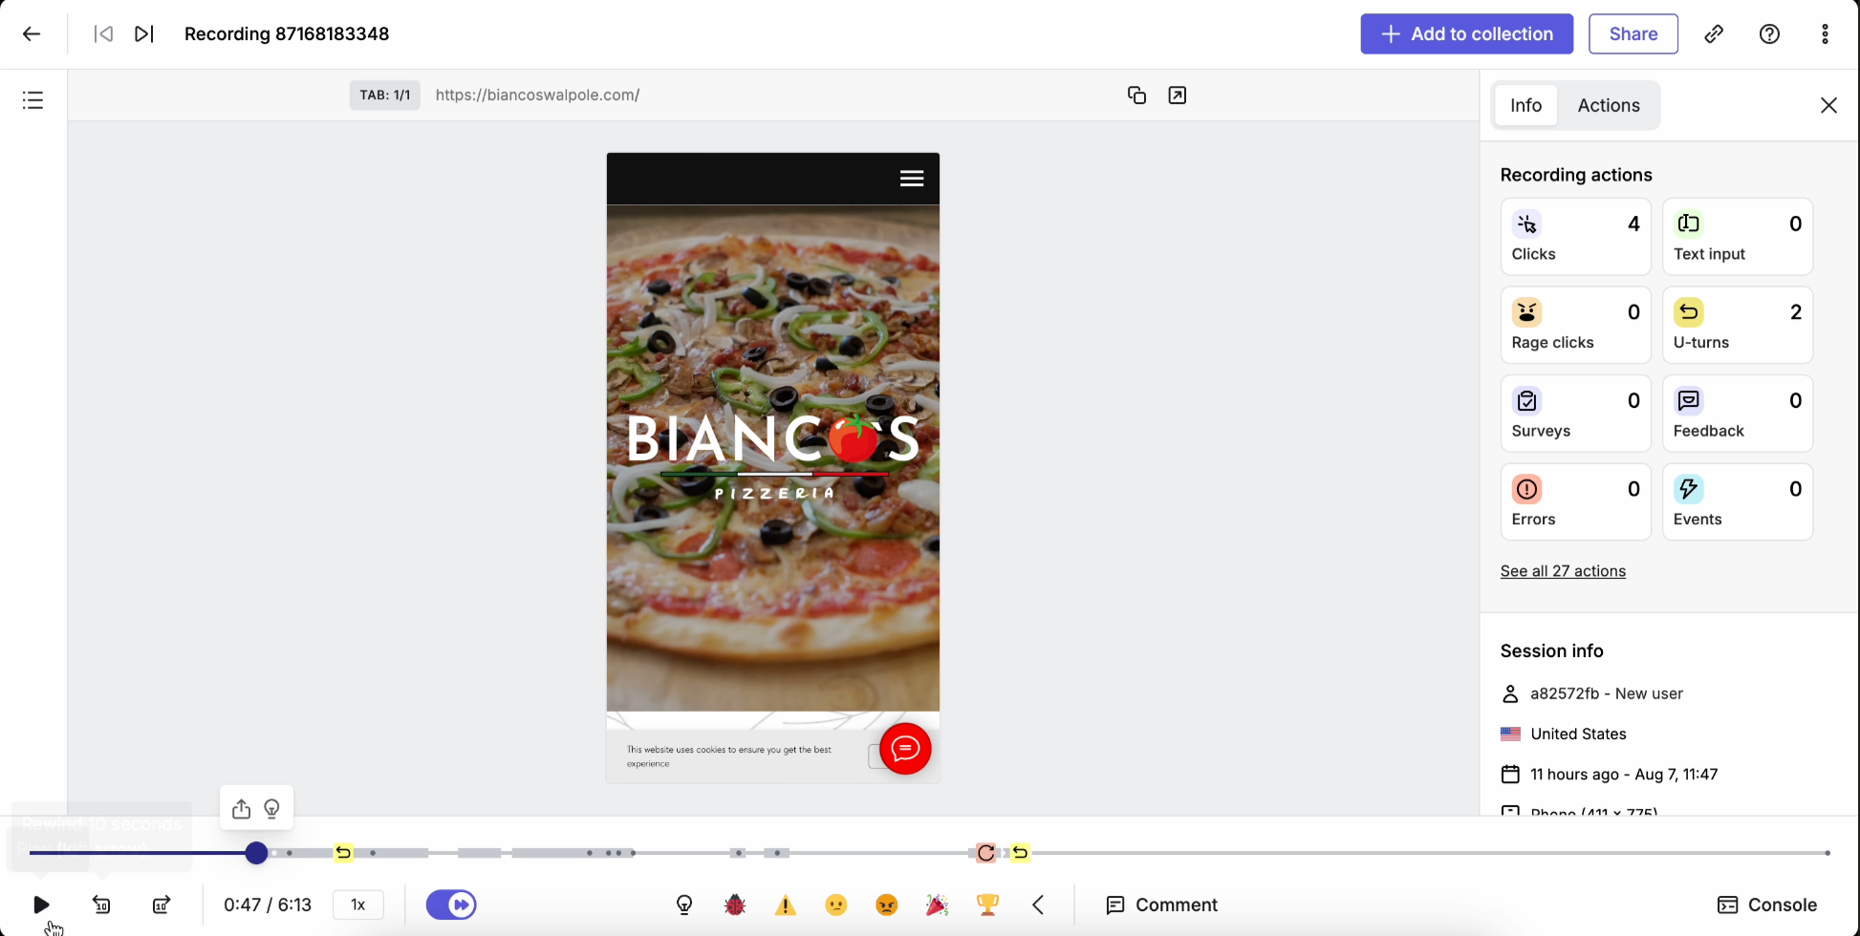Open the Text input action card

(x=1738, y=237)
